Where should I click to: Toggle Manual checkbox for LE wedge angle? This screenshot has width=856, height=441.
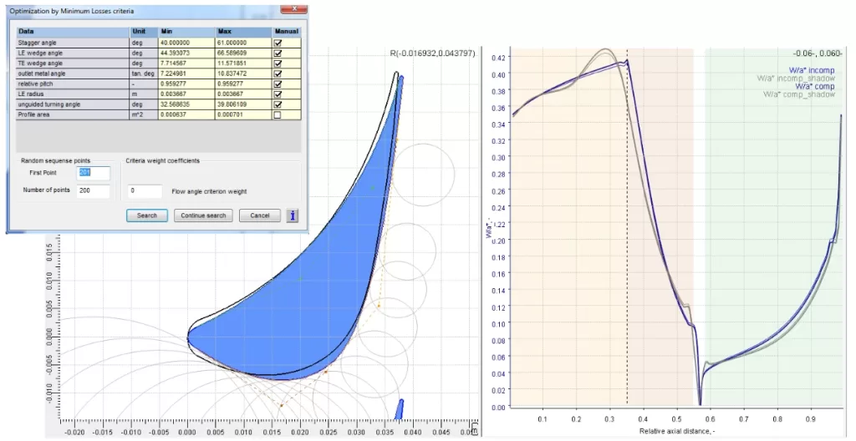tap(278, 53)
